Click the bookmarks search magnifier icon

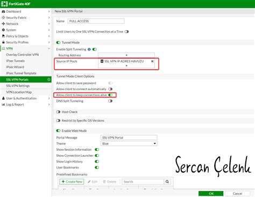(x=167, y=181)
